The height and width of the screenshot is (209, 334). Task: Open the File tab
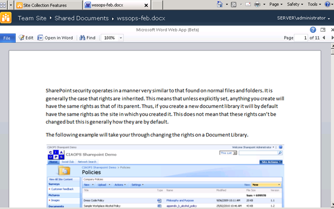[x=7, y=38]
